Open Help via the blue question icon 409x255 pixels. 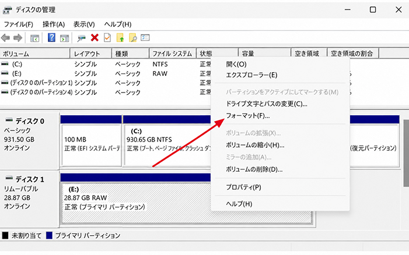click(51, 38)
